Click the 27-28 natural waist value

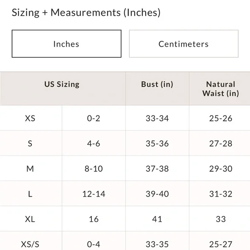point(221,143)
